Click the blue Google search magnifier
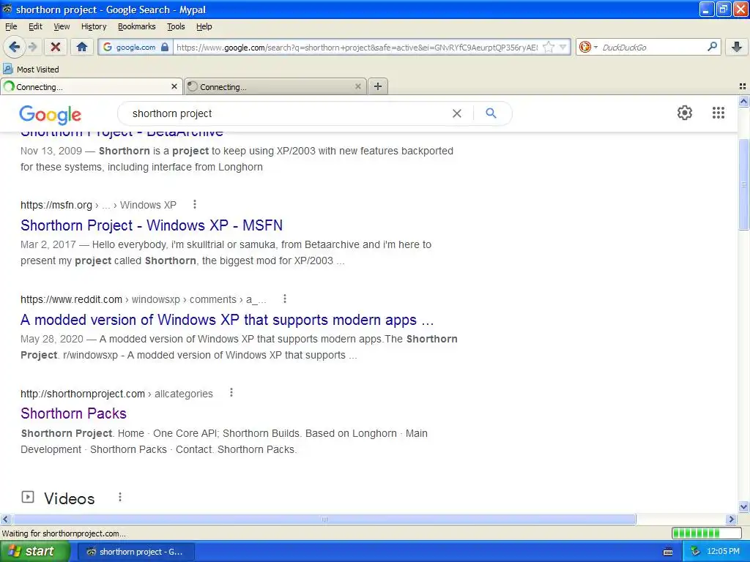750x562 pixels. (491, 113)
